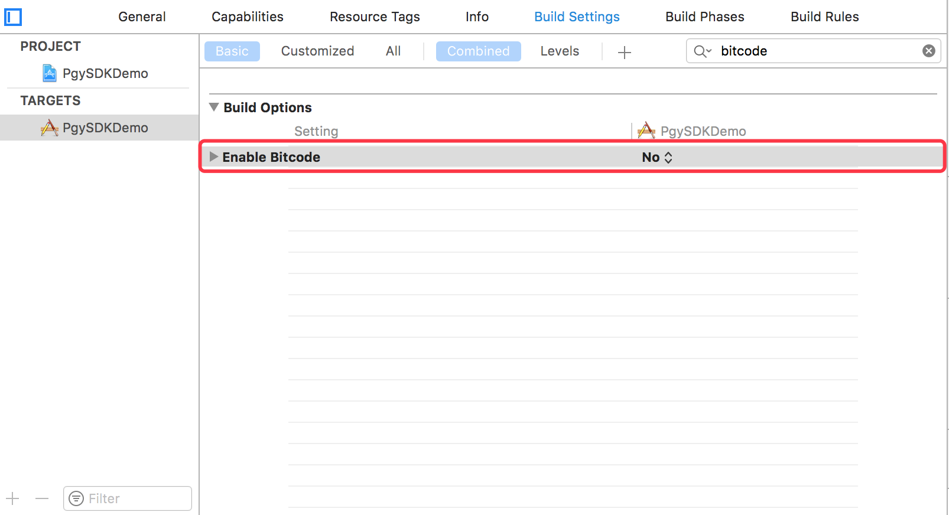Go to the Capabilities tab
The width and height of the screenshot is (949, 515).
click(x=247, y=17)
